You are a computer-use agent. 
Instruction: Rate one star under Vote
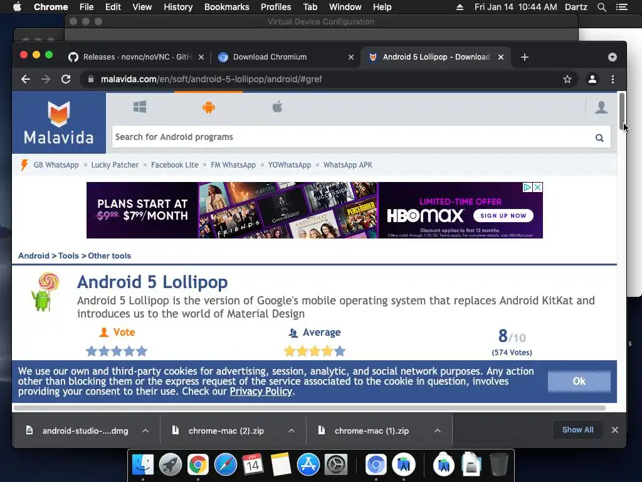tap(92, 351)
